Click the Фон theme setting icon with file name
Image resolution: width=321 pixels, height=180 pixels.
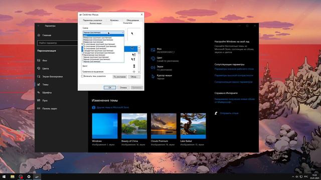pos(152,50)
